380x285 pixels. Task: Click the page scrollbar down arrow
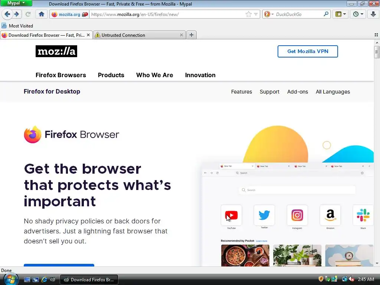pyautogui.click(x=377, y=263)
